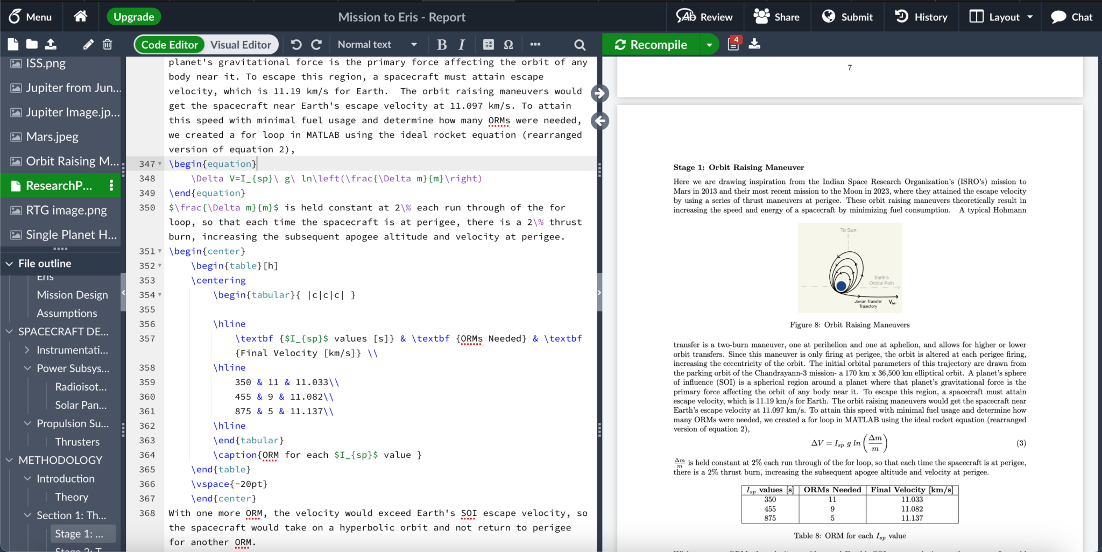Click the Upgrade button
The width and height of the screenshot is (1102, 552).
point(133,17)
